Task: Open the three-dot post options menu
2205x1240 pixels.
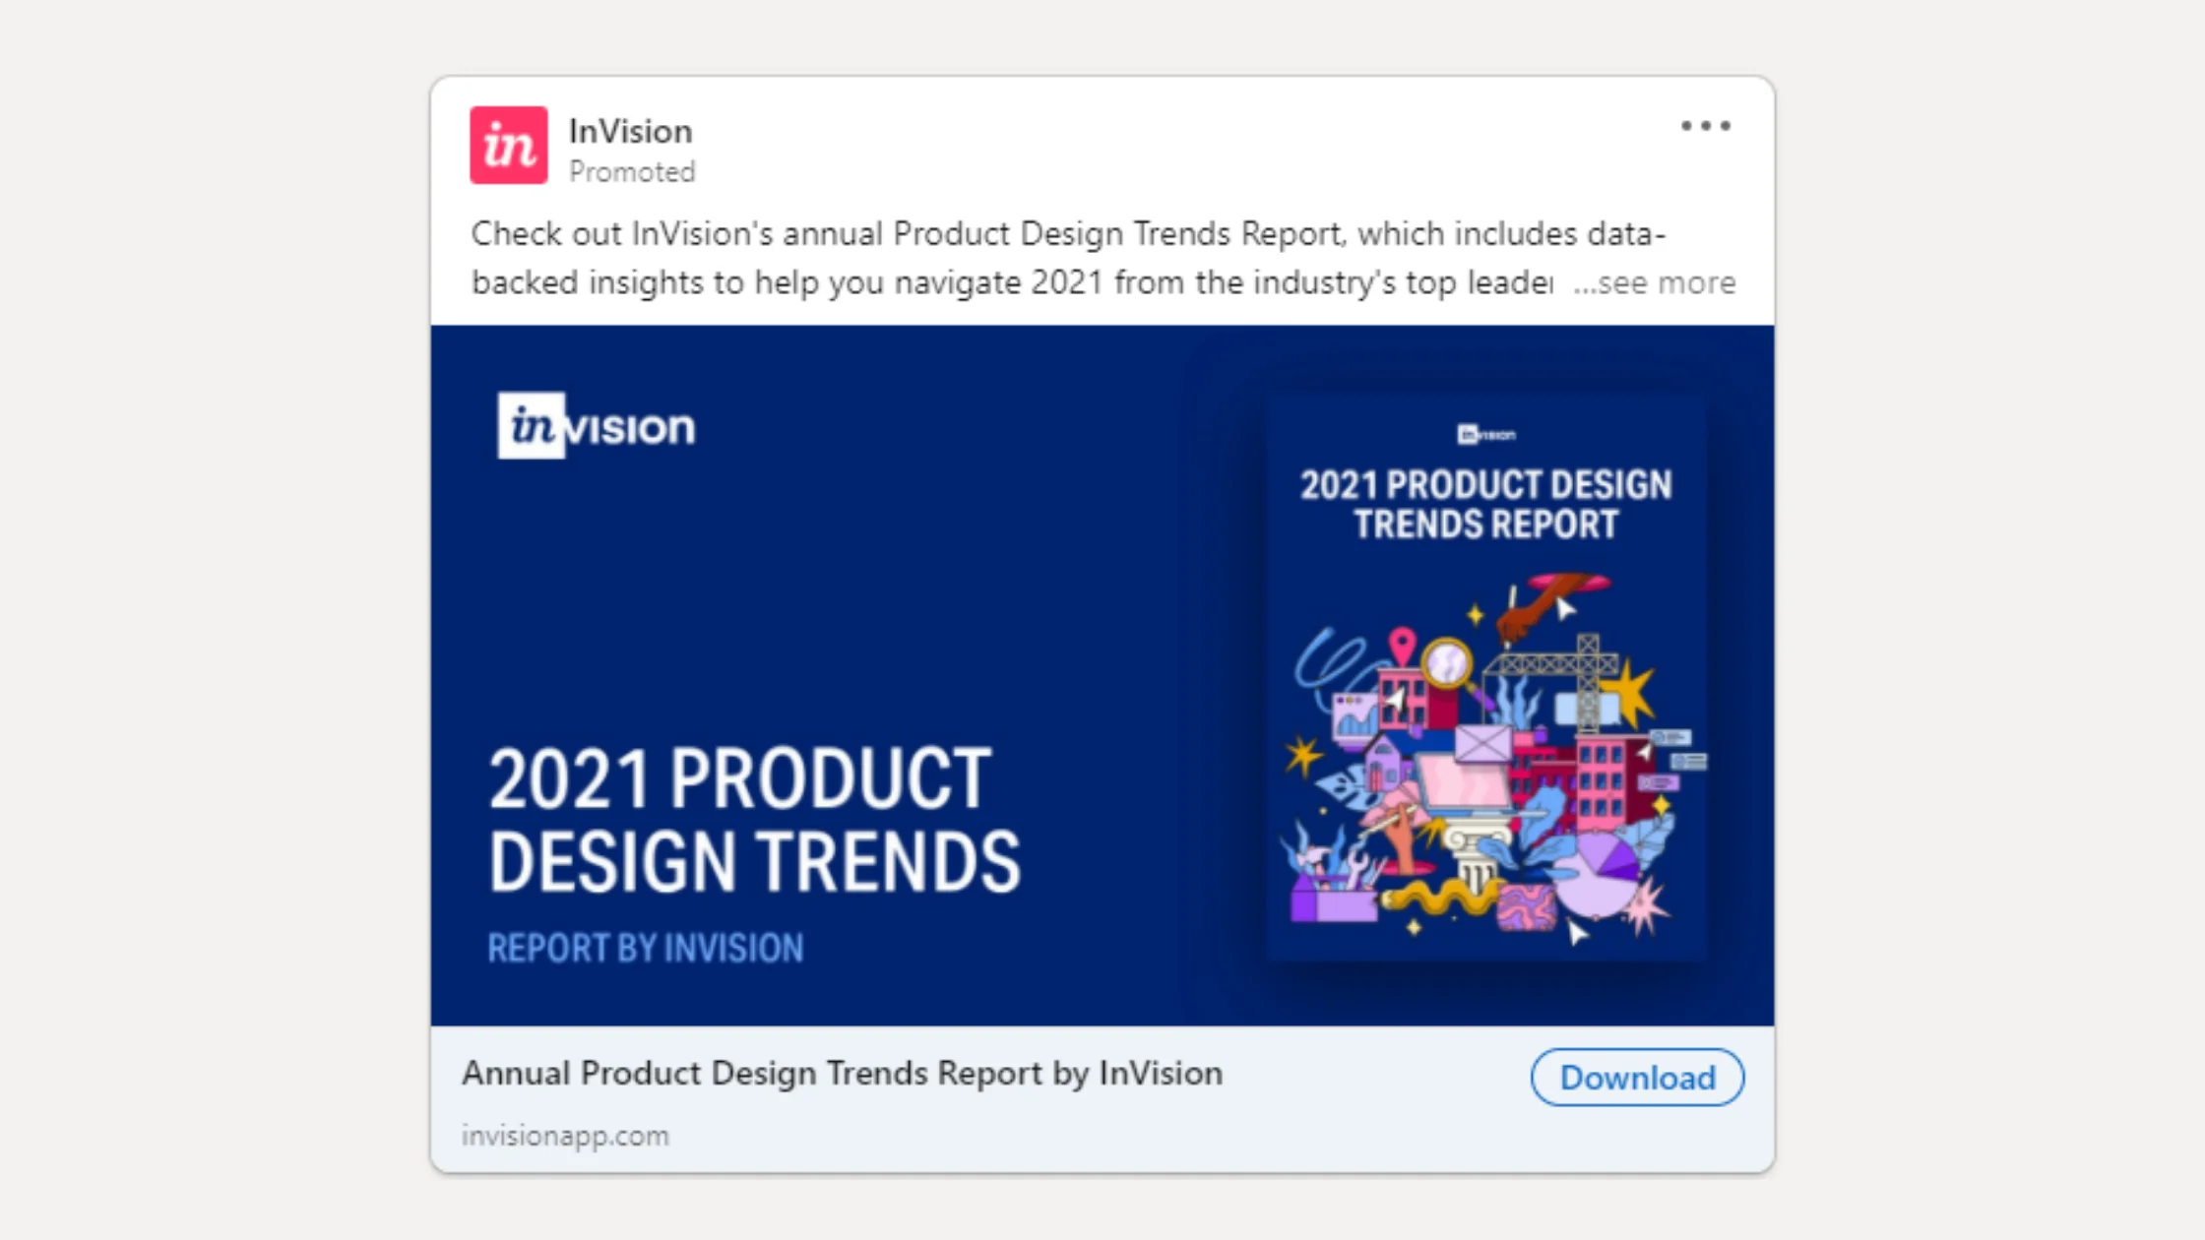Action: click(x=1705, y=125)
